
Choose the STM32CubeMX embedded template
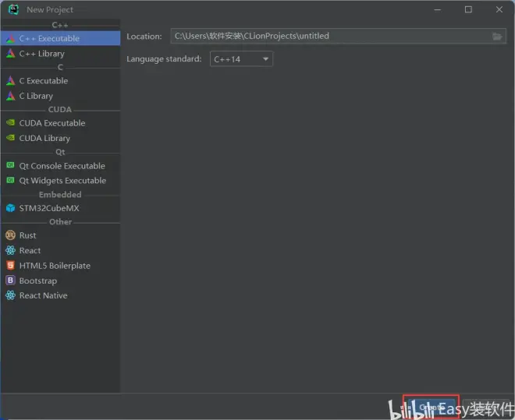[60, 208]
